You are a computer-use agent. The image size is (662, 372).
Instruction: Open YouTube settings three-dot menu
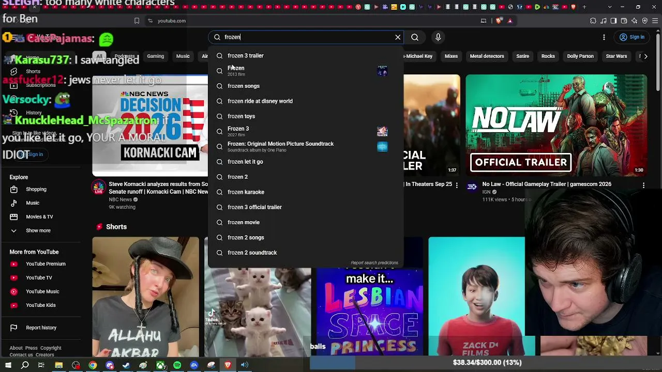[x=604, y=37]
